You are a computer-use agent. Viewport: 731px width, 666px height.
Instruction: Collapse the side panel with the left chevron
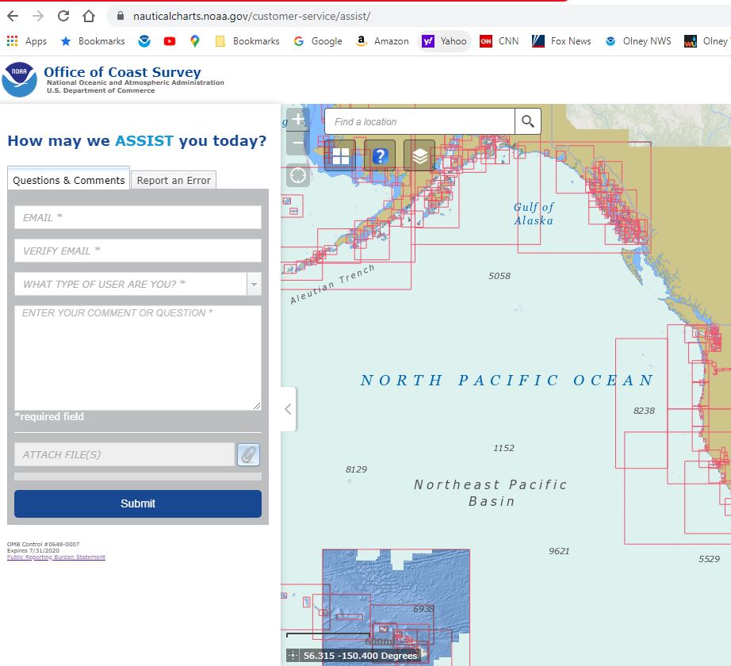[288, 409]
